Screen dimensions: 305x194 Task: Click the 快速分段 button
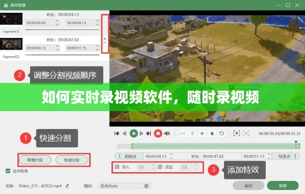71,160
